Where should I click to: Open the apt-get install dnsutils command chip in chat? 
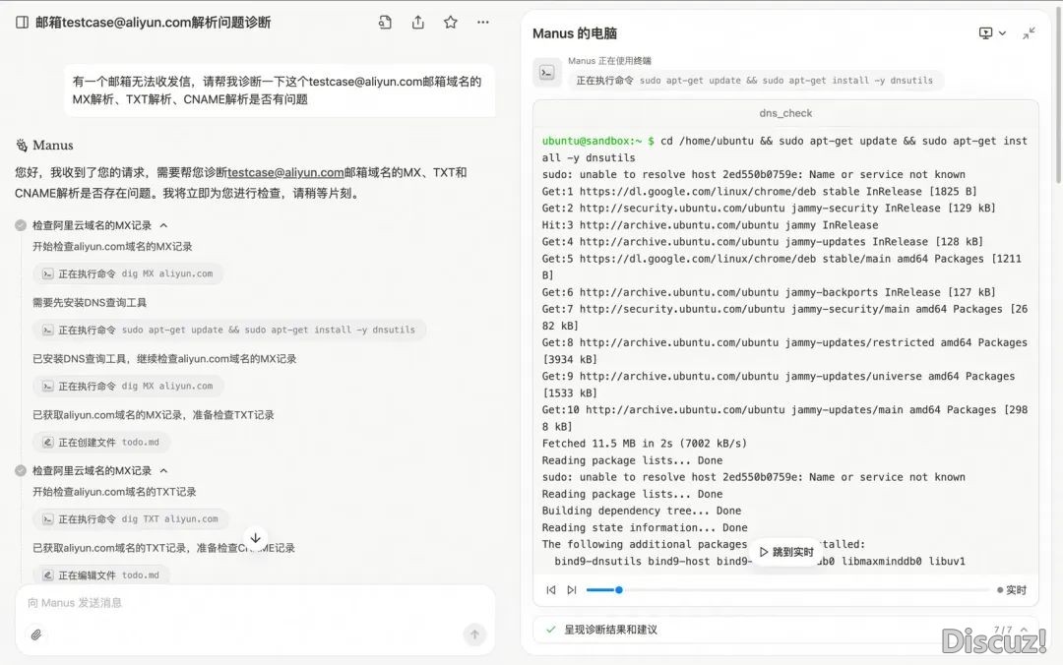click(x=229, y=331)
